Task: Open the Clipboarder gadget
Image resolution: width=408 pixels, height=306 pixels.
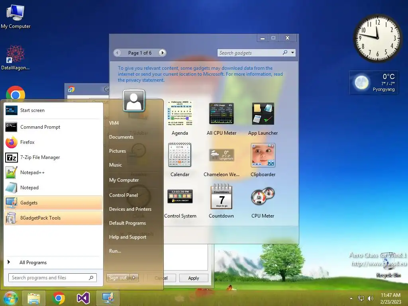Action: (263, 160)
